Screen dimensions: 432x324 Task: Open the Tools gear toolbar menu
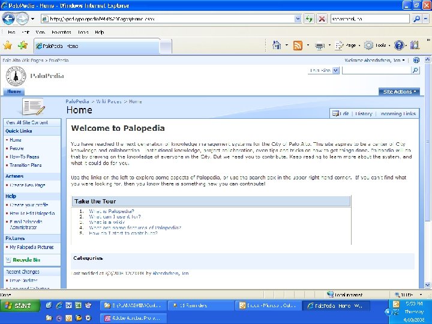(377, 45)
